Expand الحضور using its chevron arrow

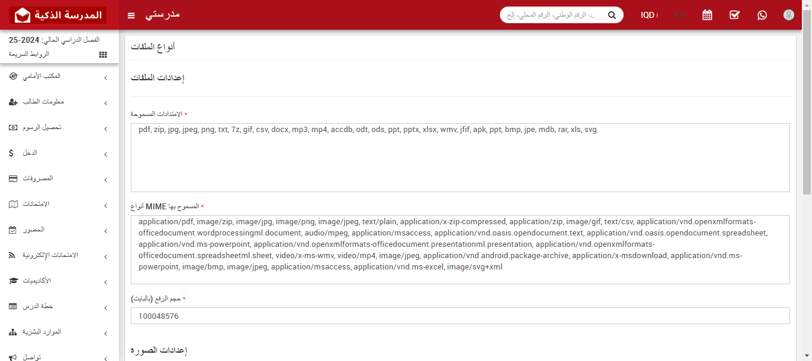(105, 231)
